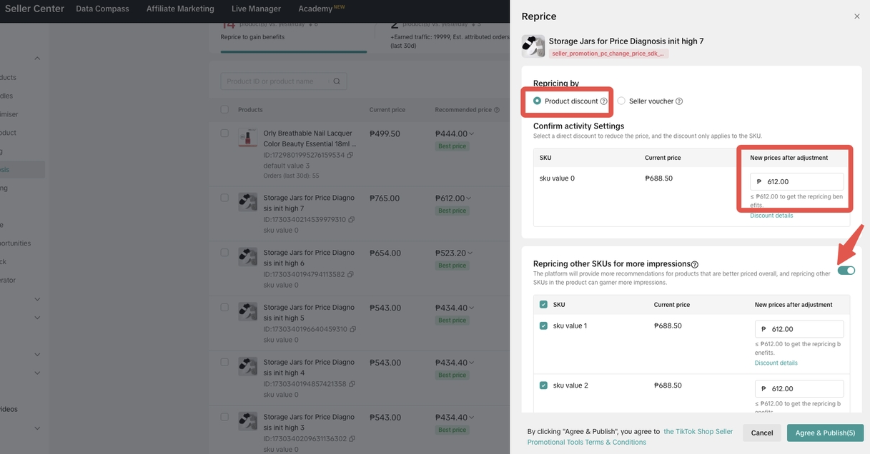Click the help icon next to Product discount
The height and width of the screenshot is (454, 870).
[604, 101]
